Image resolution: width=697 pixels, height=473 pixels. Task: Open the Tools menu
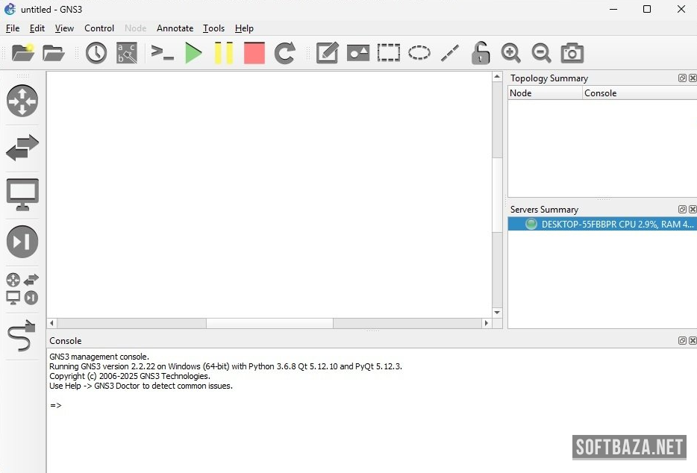(213, 28)
